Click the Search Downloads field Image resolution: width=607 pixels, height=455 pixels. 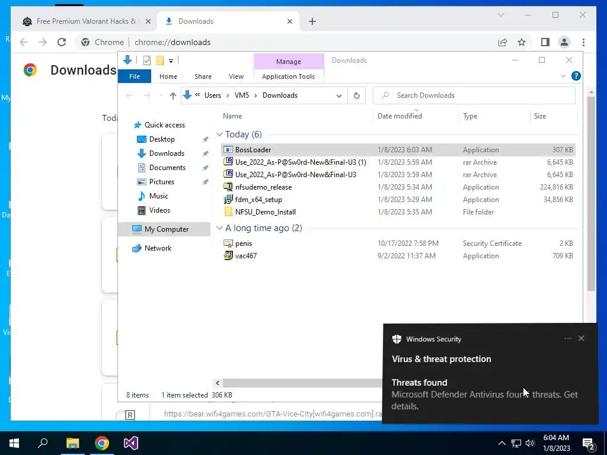click(x=474, y=95)
